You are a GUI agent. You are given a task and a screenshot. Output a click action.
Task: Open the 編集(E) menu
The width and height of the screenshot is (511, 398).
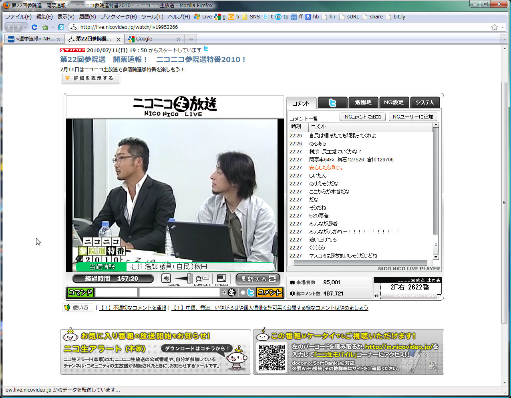pos(44,17)
